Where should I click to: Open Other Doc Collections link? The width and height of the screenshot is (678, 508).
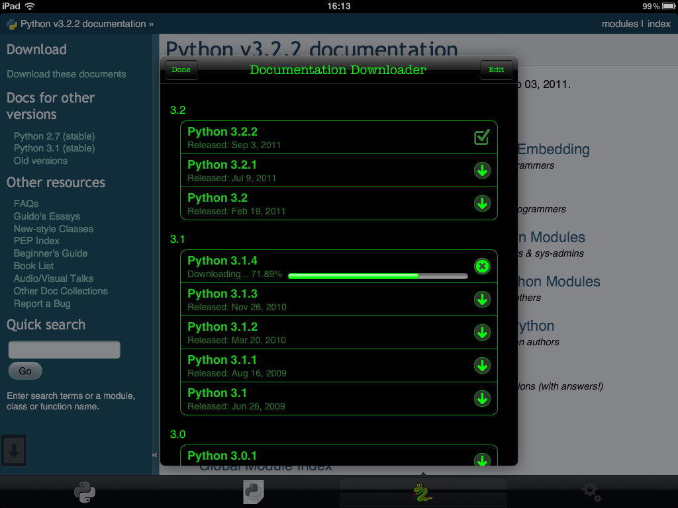pyautogui.click(x=60, y=291)
